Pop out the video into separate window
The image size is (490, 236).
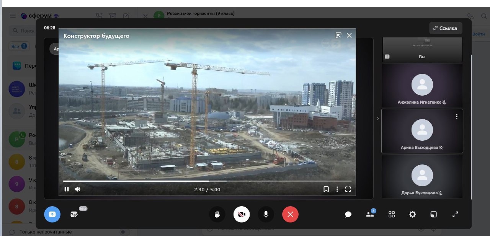tap(338, 35)
